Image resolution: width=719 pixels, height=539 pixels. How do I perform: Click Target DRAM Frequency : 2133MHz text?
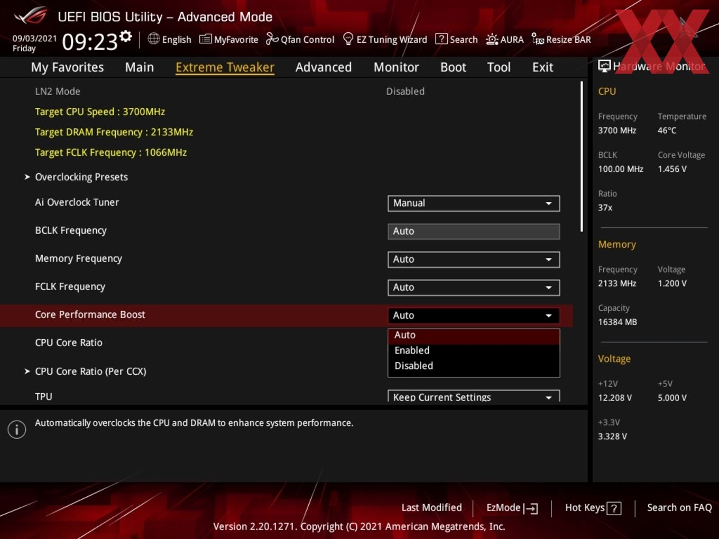tap(114, 132)
